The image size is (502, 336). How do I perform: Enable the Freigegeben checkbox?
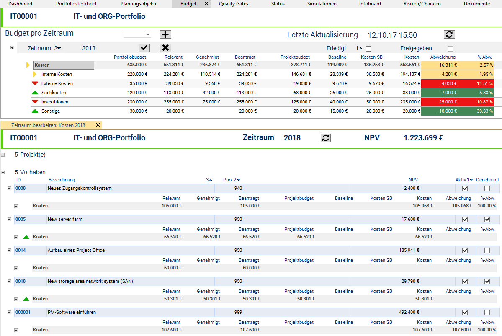(x=450, y=49)
